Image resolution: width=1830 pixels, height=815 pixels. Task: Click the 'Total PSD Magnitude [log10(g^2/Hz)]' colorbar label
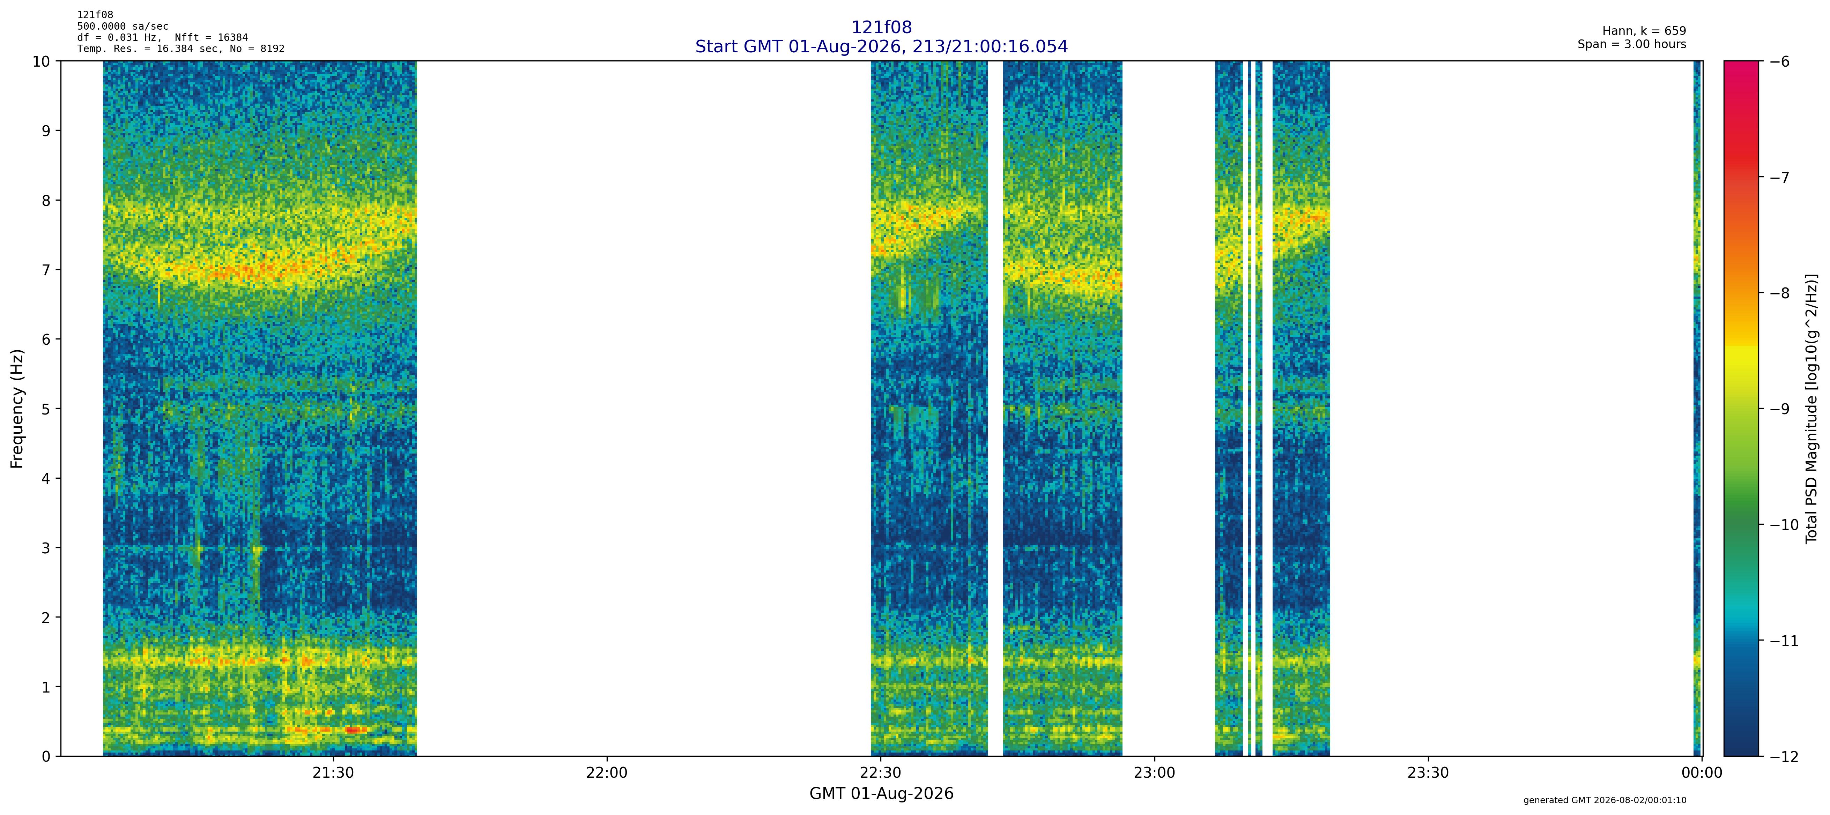(x=1812, y=409)
